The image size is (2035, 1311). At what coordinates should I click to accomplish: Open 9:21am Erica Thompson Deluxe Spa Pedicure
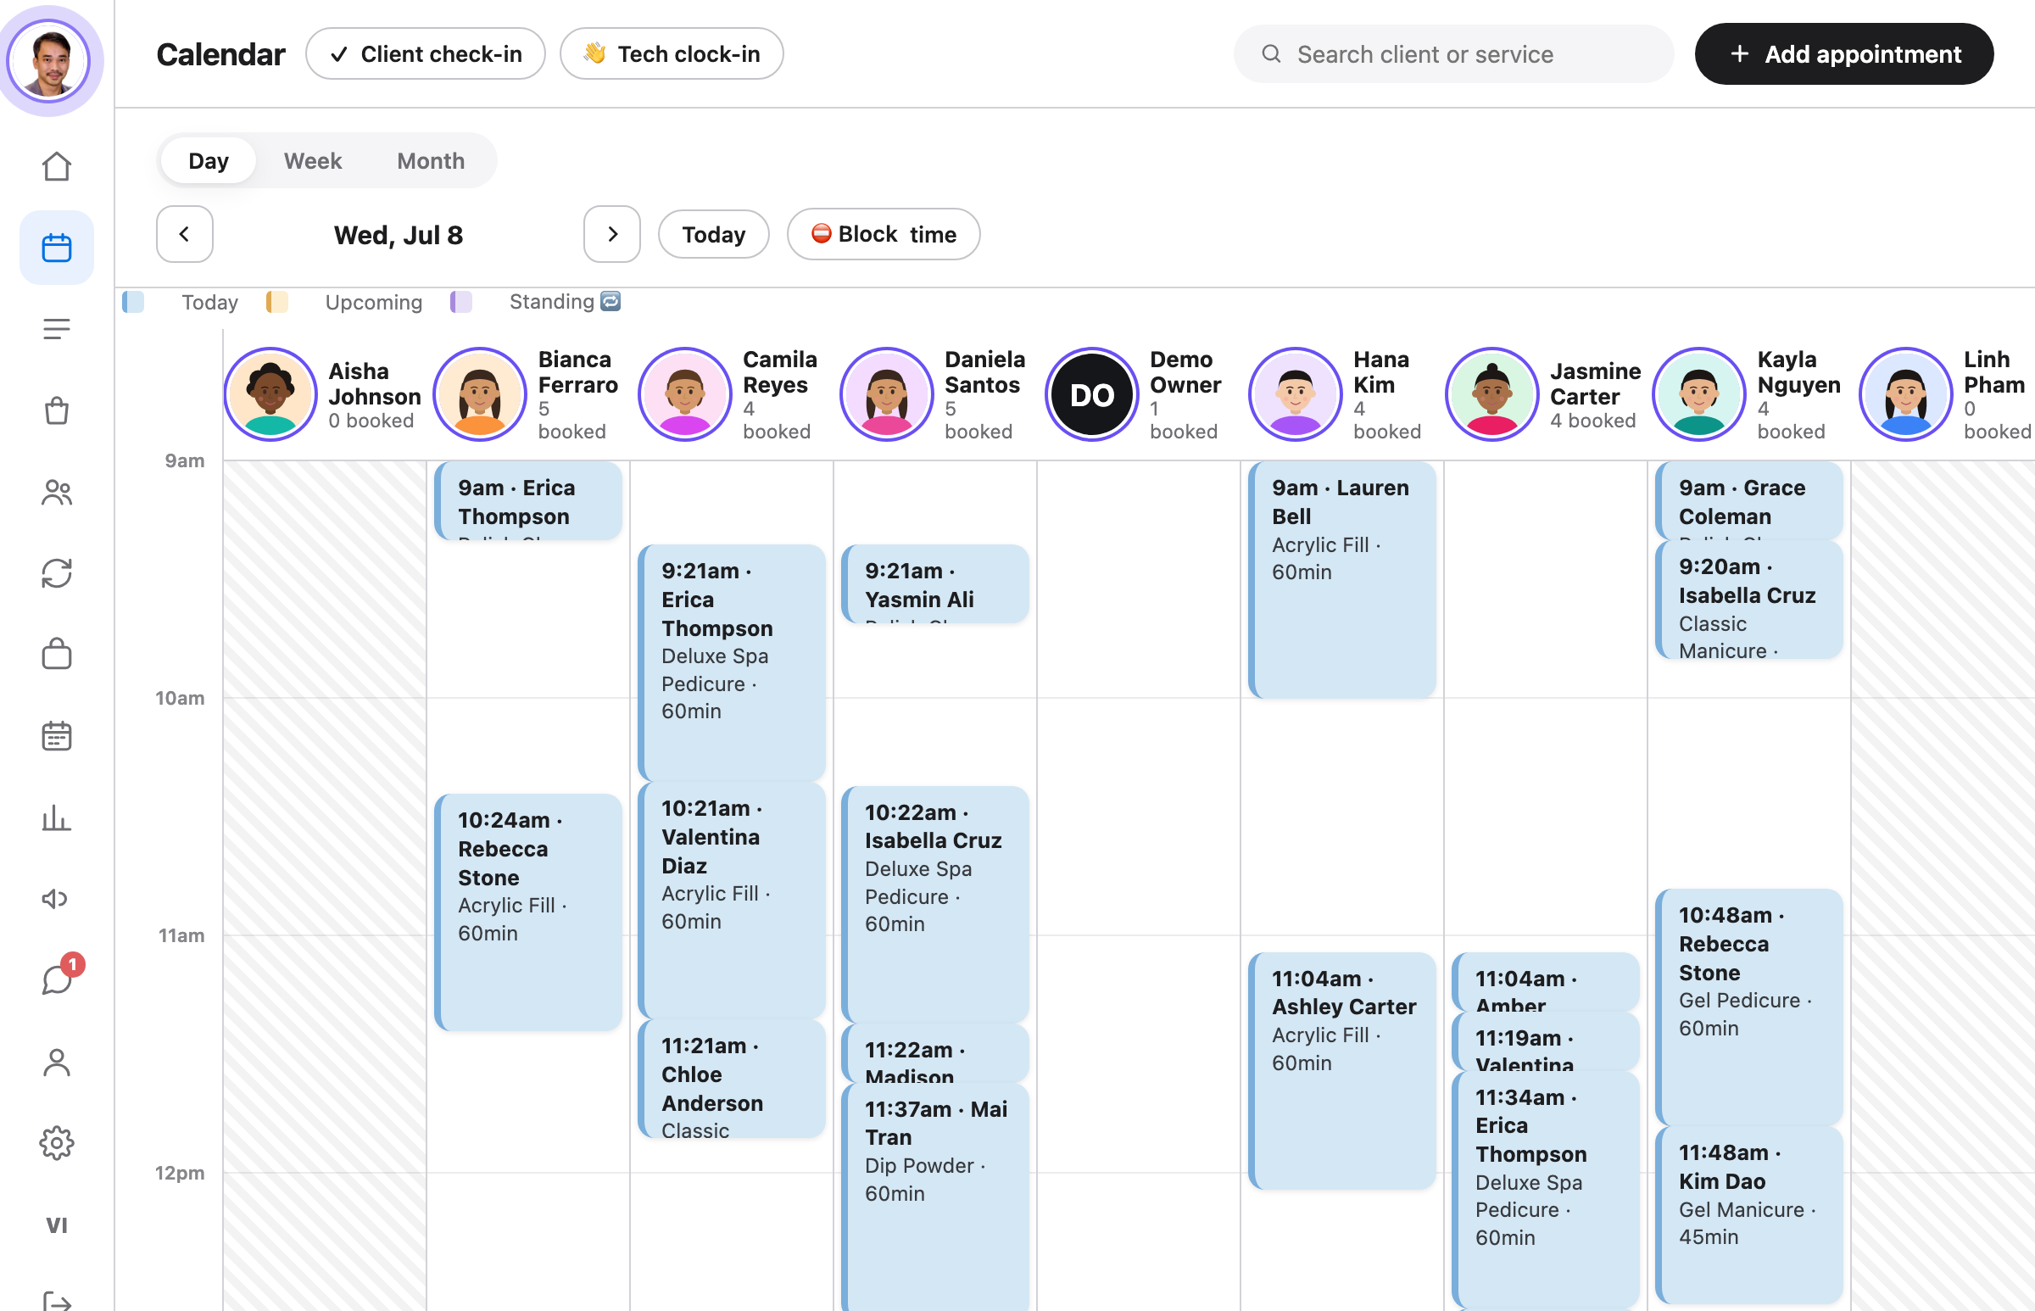tap(732, 662)
